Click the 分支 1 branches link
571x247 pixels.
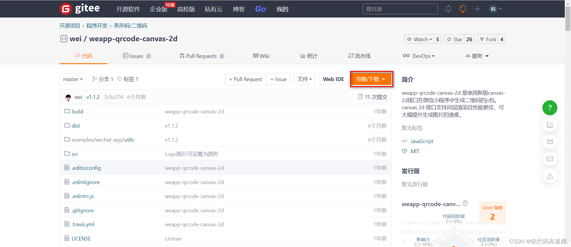pyautogui.click(x=103, y=79)
